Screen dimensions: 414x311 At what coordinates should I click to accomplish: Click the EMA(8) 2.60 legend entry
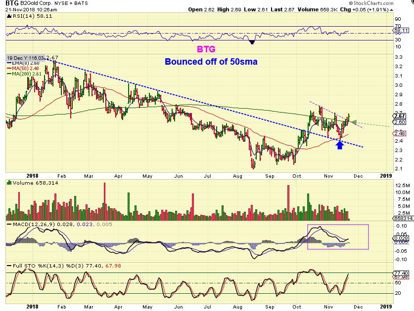pos(26,63)
